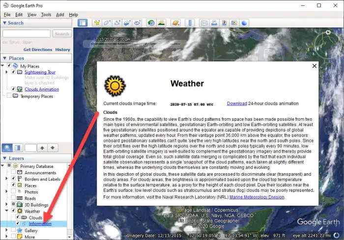Click the north N compass marker
The image size is (344, 240).
(328, 32)
